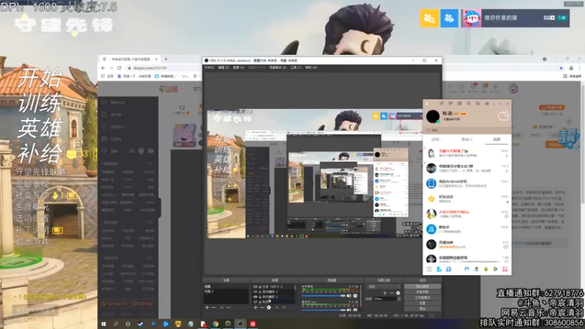Open Windows taskbar search
The image size is (585, 329).
(116, 324)
